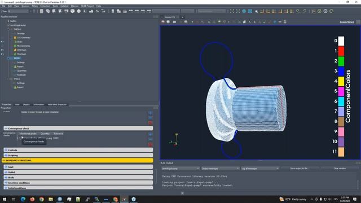Open the weather widget in taskbar
Viewport: 361px width, 203px height.
(x=293, y=199)
